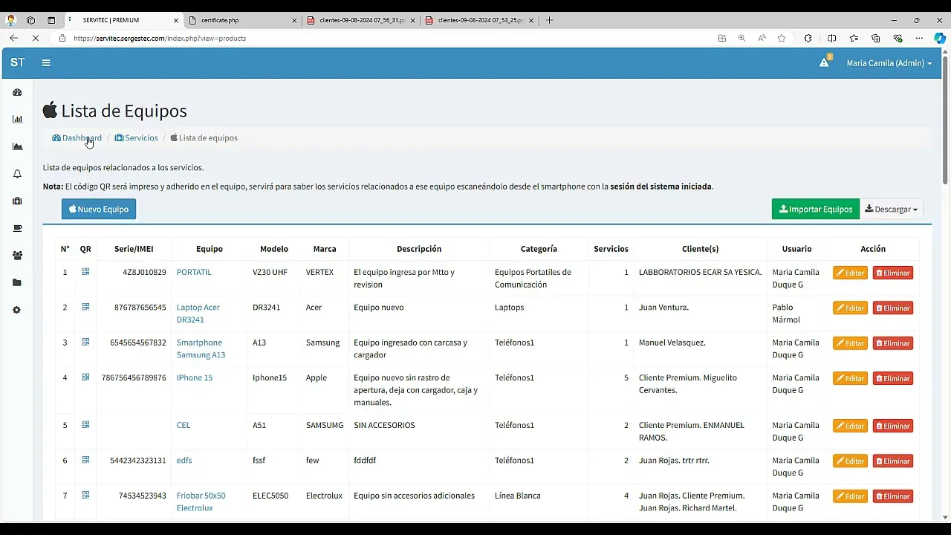Open browser split screen icon
The width and height of the screenshot is (951, 535).
[831, 38]
